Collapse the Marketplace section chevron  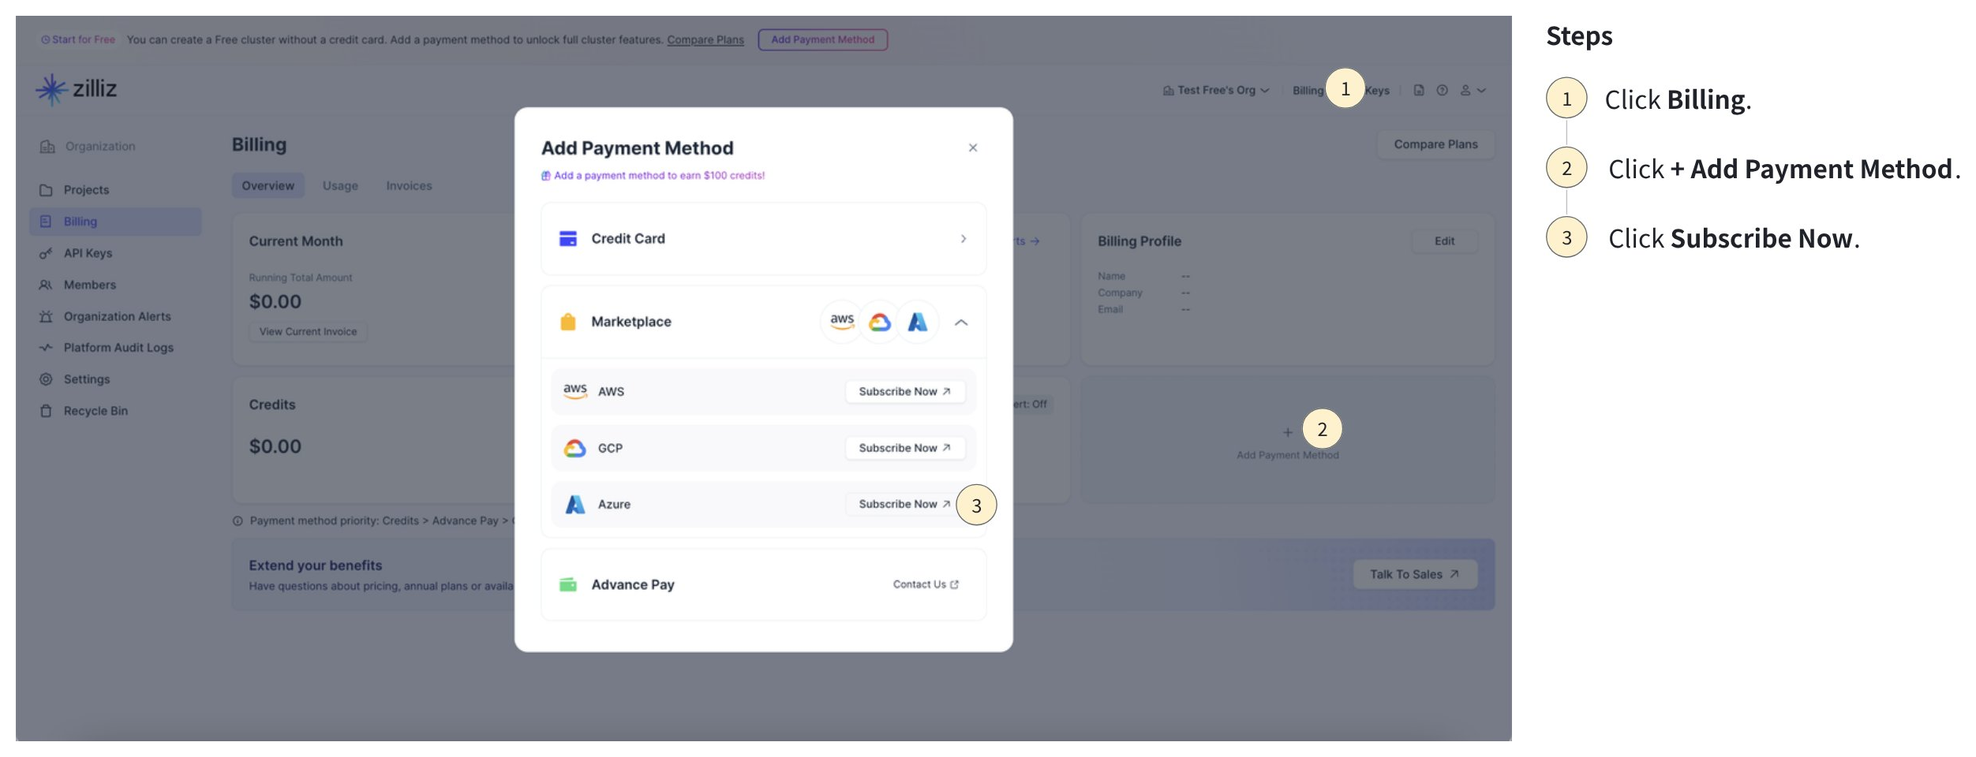(x=961, y=323)
